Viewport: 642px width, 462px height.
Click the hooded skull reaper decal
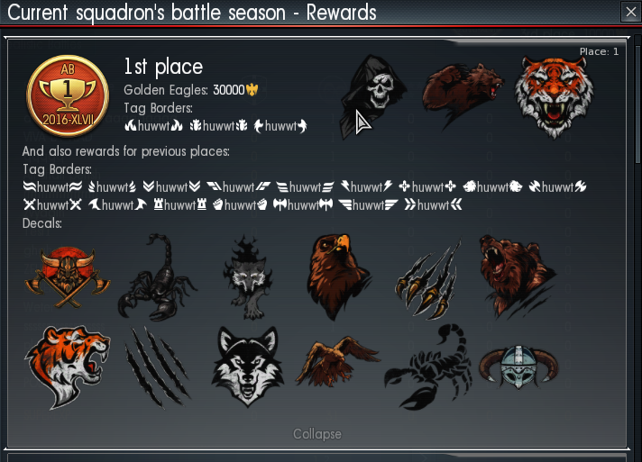pyautogui.click(x=373, y=96)
